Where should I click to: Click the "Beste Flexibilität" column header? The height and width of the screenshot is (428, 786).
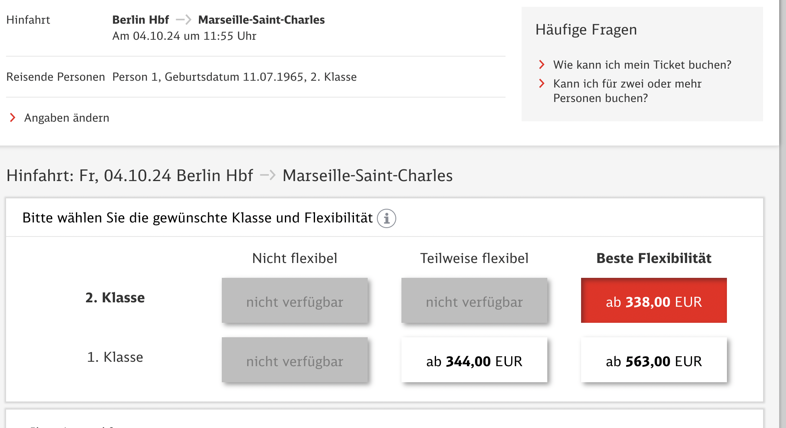tap(654, 258)
